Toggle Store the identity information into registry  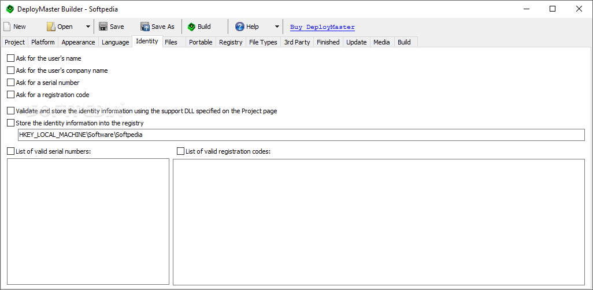[x=10, y=123]
